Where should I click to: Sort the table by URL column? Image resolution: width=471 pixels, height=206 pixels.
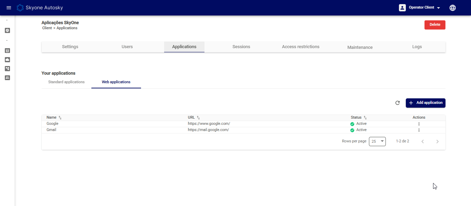198,118
